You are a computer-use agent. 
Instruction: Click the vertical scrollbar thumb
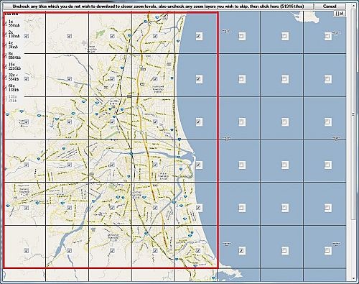coord(353,115)
